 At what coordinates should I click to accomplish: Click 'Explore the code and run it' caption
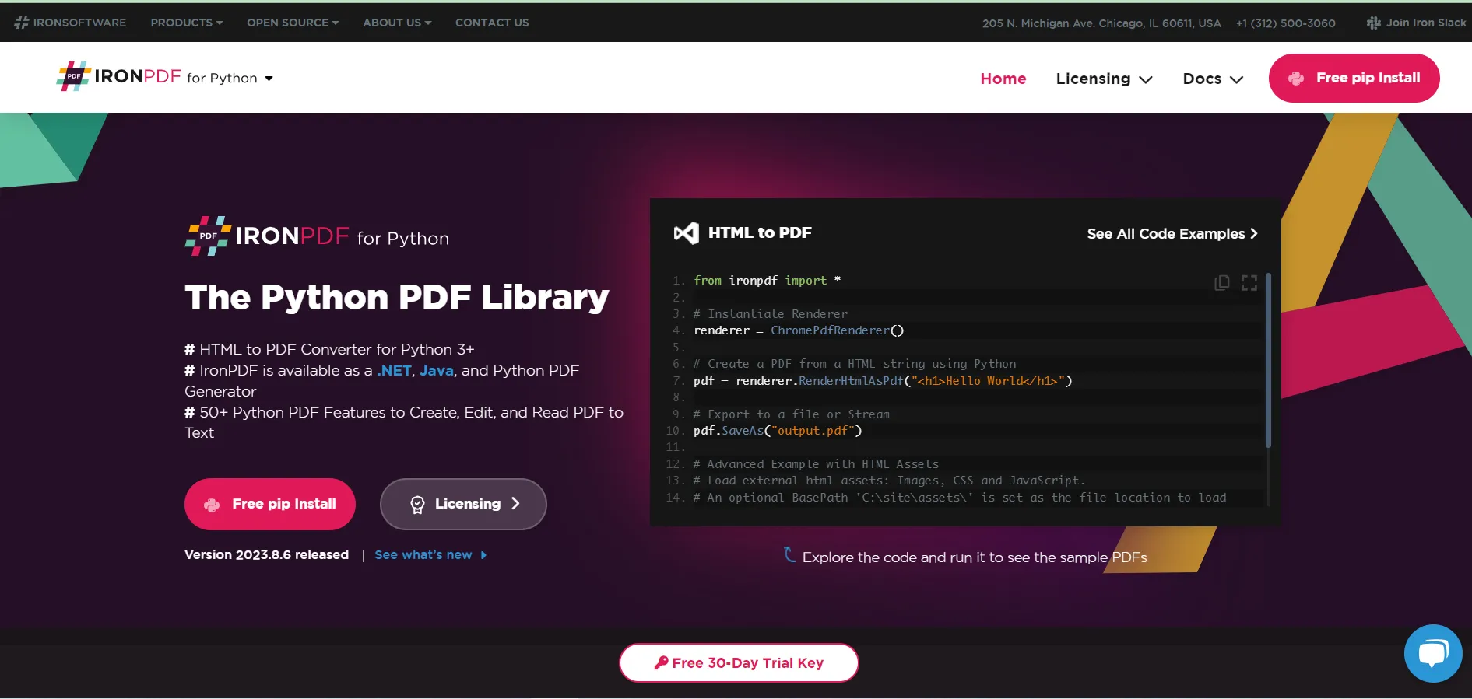pyautogui.click(x=974, y=557)
